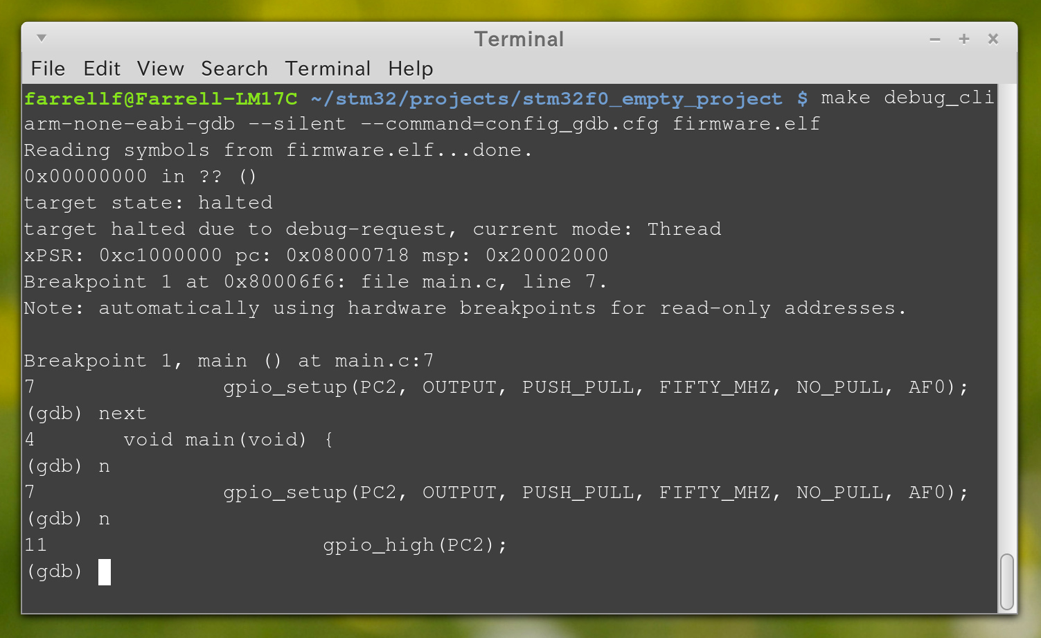This screenshot has height=638, width=1041.
Task: Click the 'make debug_cli' command text
Action: (907, 98)
